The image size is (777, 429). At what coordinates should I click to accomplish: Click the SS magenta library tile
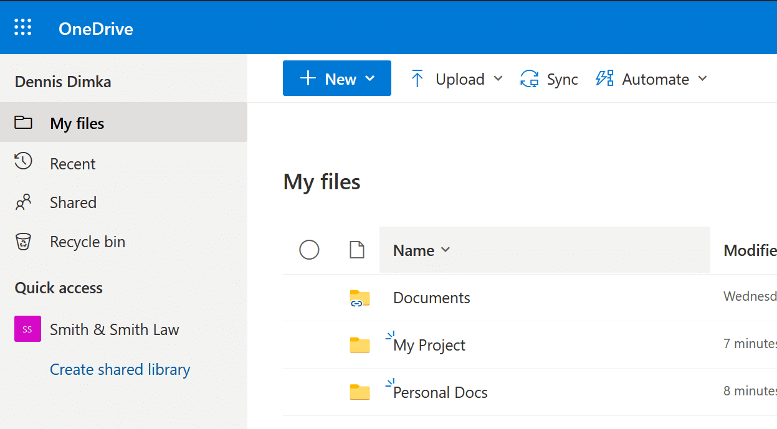[x=27, y=329]
